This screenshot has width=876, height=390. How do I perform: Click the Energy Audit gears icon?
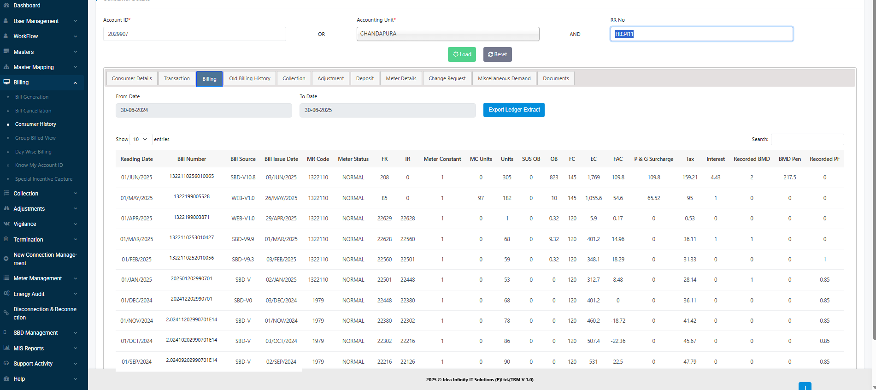pyautogui.click(x=6, y=293)
